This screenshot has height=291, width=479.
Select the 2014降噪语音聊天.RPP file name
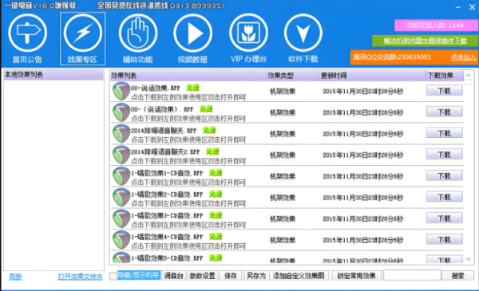(x=164, y=131)
